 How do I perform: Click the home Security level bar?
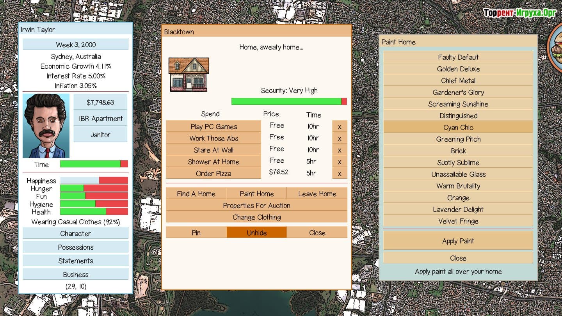click(x=289, y=101)
